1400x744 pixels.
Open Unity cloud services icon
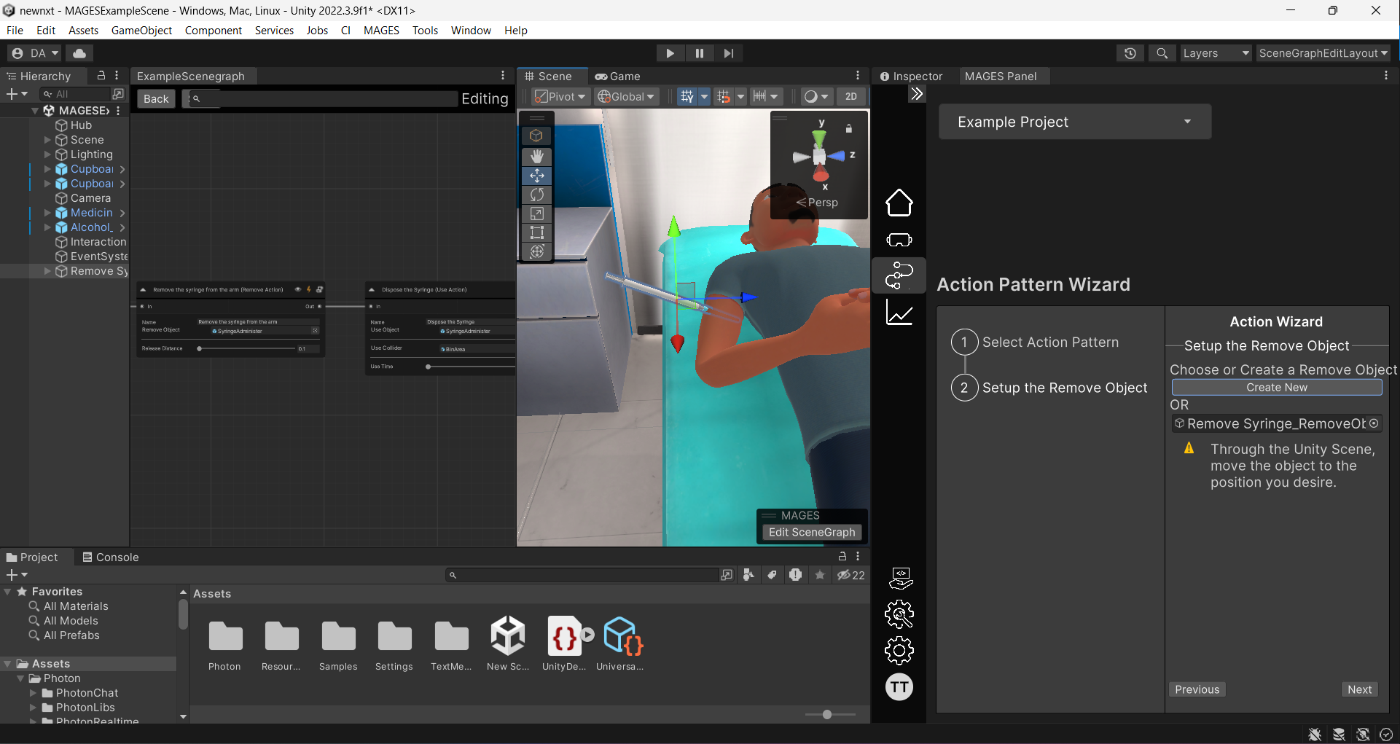click(79, 53)
